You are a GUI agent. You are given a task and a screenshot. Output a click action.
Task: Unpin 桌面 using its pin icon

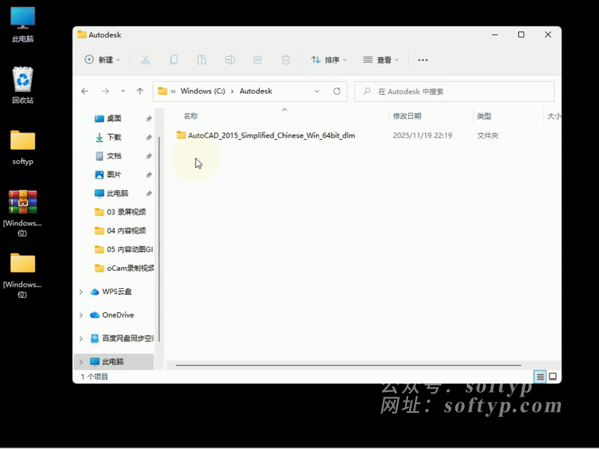click(x=149, y=119)
